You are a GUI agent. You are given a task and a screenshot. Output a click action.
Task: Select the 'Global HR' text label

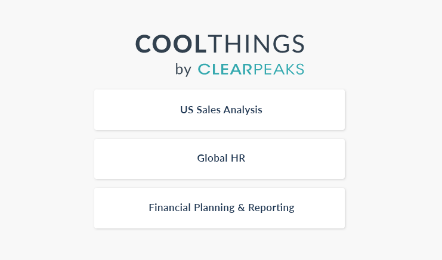point(221,158)
